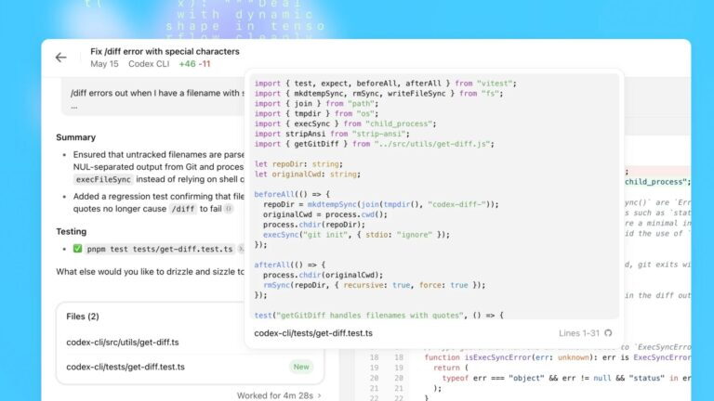Screen dimensions: 714x401
Task: Expand 'Worked for 4m 28s' chevron
Action: pyautogui.click(x=319, y=395)
